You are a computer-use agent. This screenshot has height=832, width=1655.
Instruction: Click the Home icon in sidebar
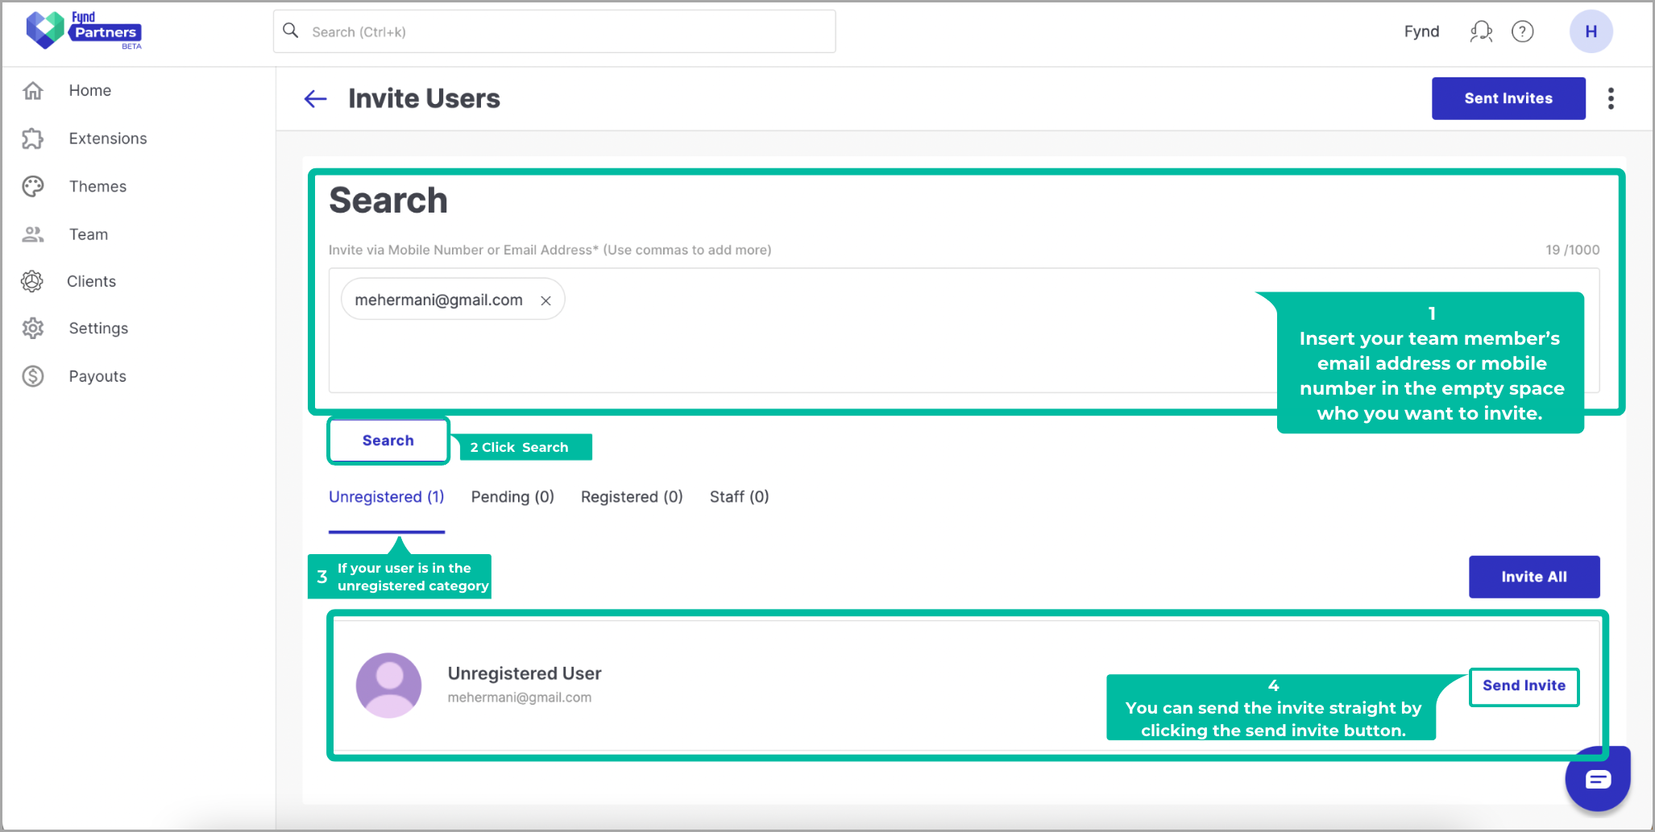tap(33, 90)
